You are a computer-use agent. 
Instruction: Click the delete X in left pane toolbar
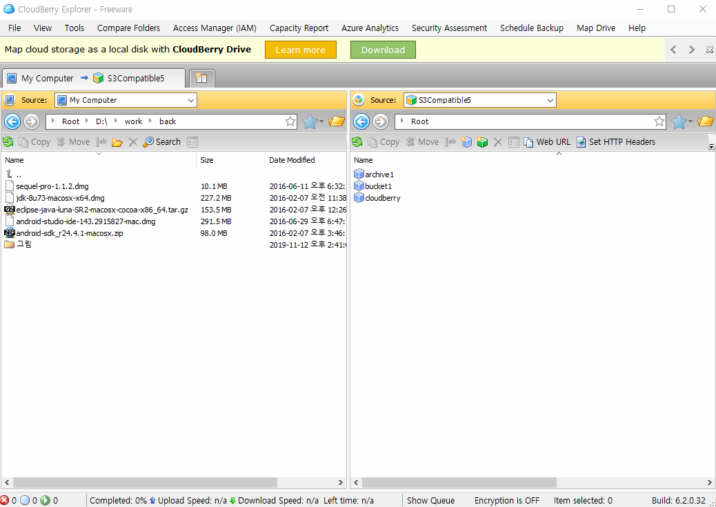(133, 142)
